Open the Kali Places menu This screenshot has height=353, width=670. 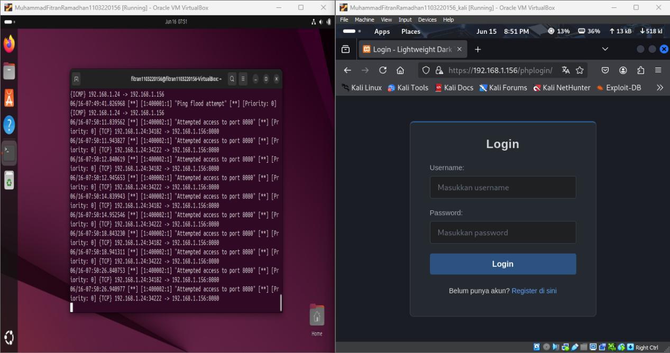click(411, 32)
